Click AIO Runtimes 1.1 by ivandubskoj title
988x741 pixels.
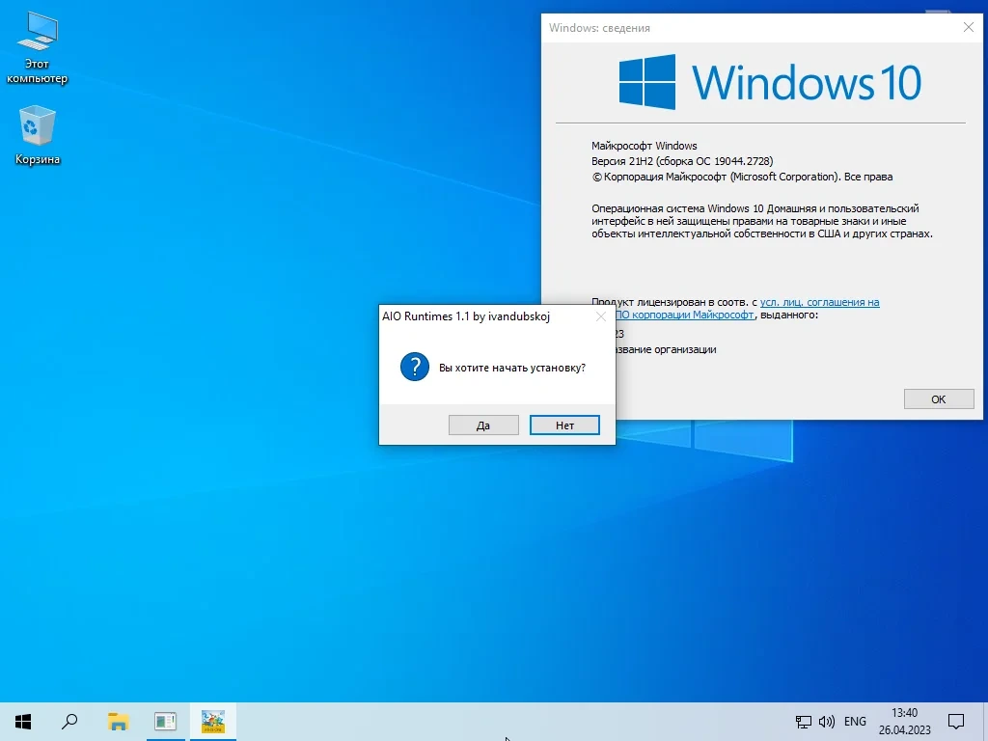[x=466, y=316]
